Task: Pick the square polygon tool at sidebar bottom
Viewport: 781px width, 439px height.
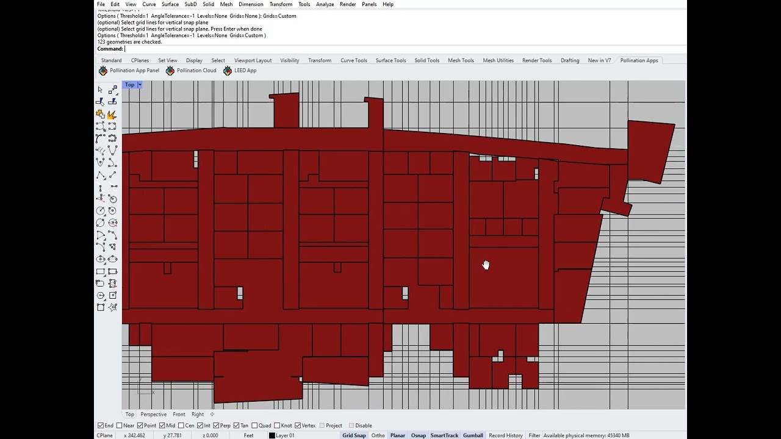Action: coord(100,307)
